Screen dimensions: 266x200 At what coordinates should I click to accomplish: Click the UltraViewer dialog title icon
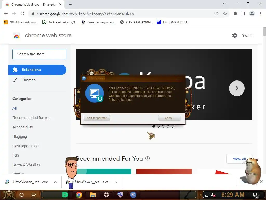(x=84, y=78)
